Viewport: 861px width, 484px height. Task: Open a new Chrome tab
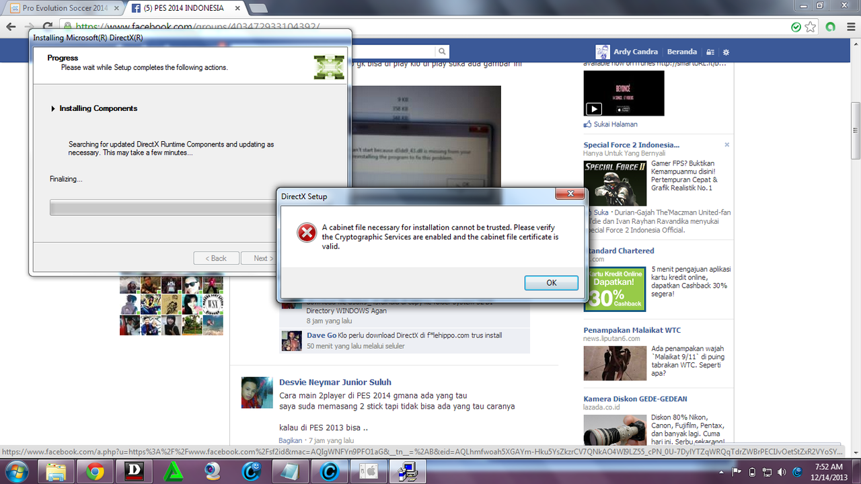[258, 9]
